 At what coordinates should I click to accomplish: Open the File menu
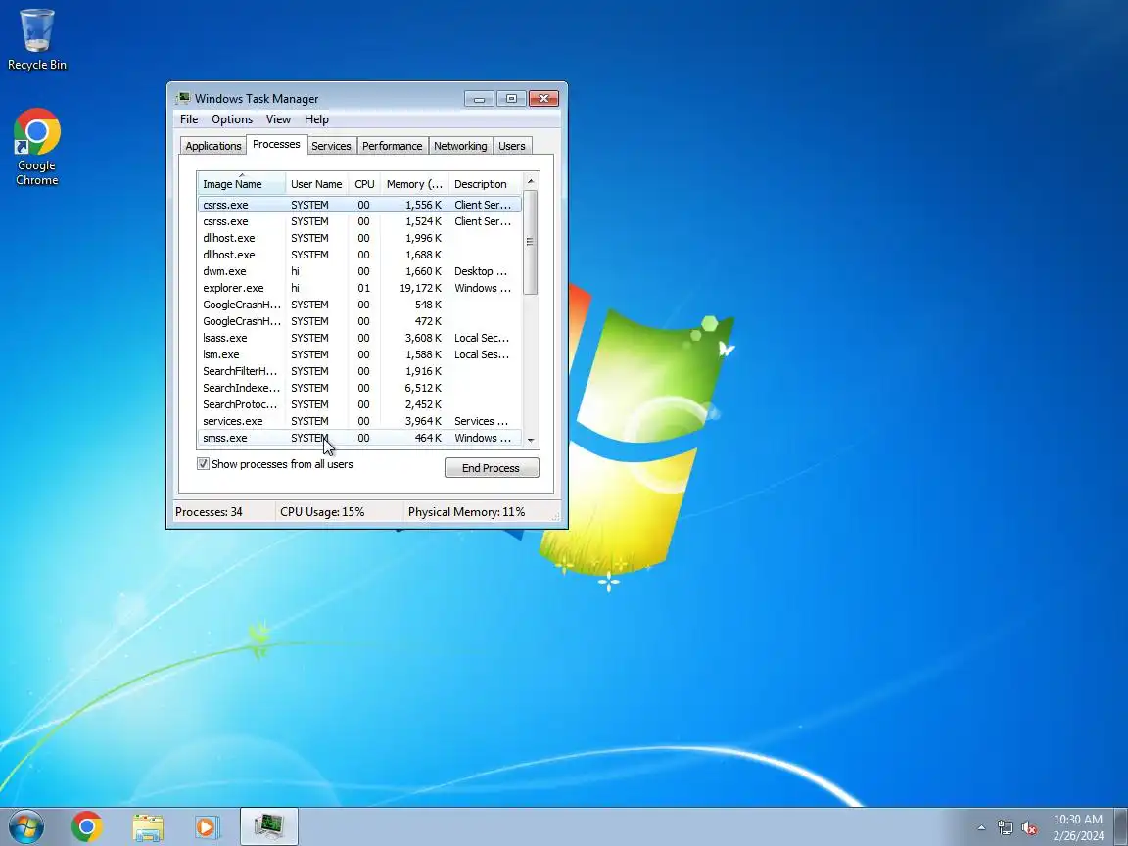coord(188,119)
